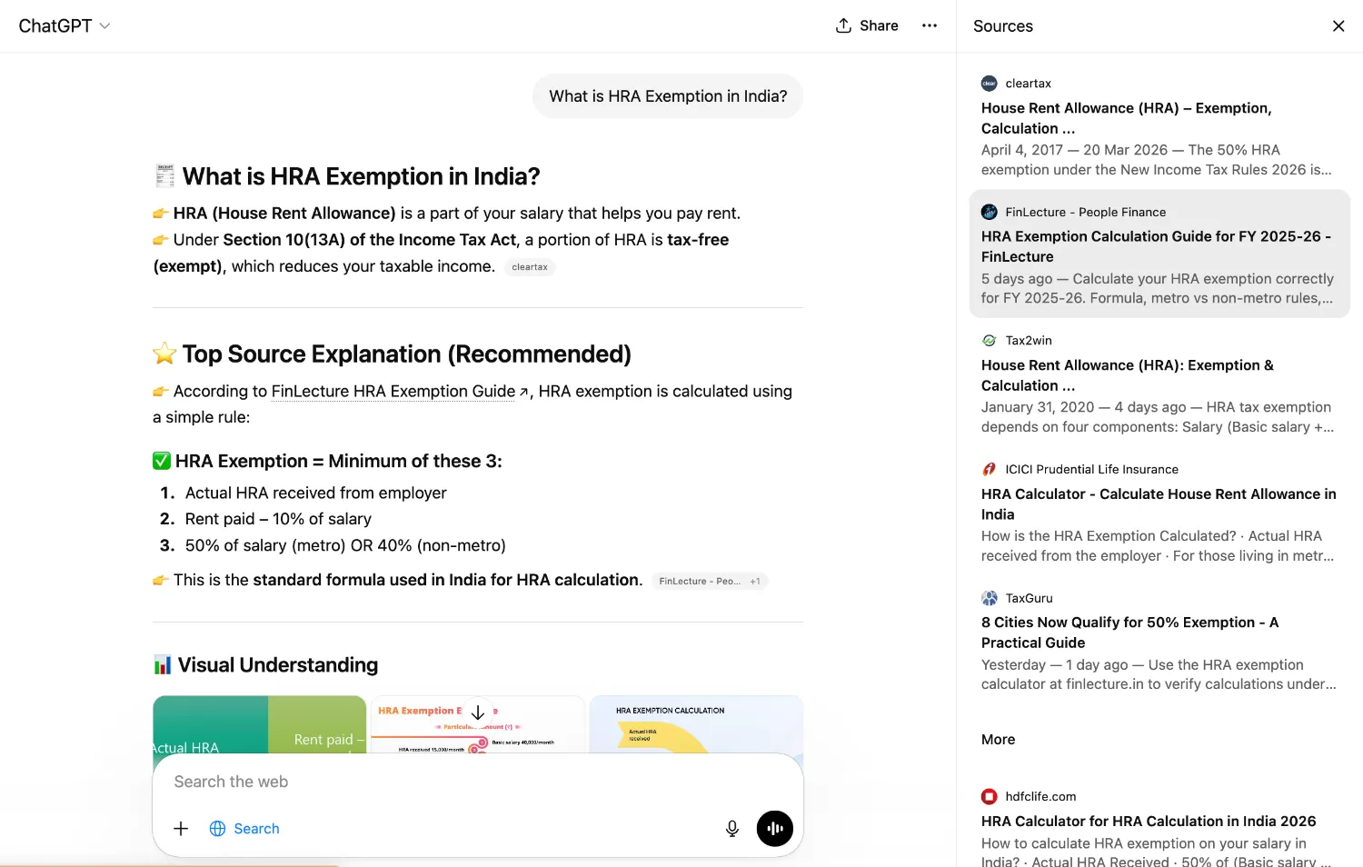
Task: Start voice mode with the waveform icon
Action: click(x=774, y=828)
